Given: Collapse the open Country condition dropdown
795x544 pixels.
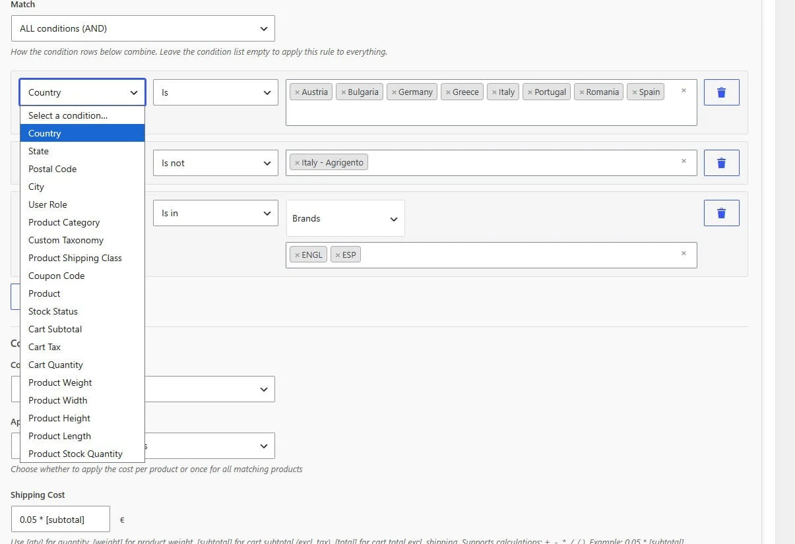Looking at the screenshot, I should 82,92.
